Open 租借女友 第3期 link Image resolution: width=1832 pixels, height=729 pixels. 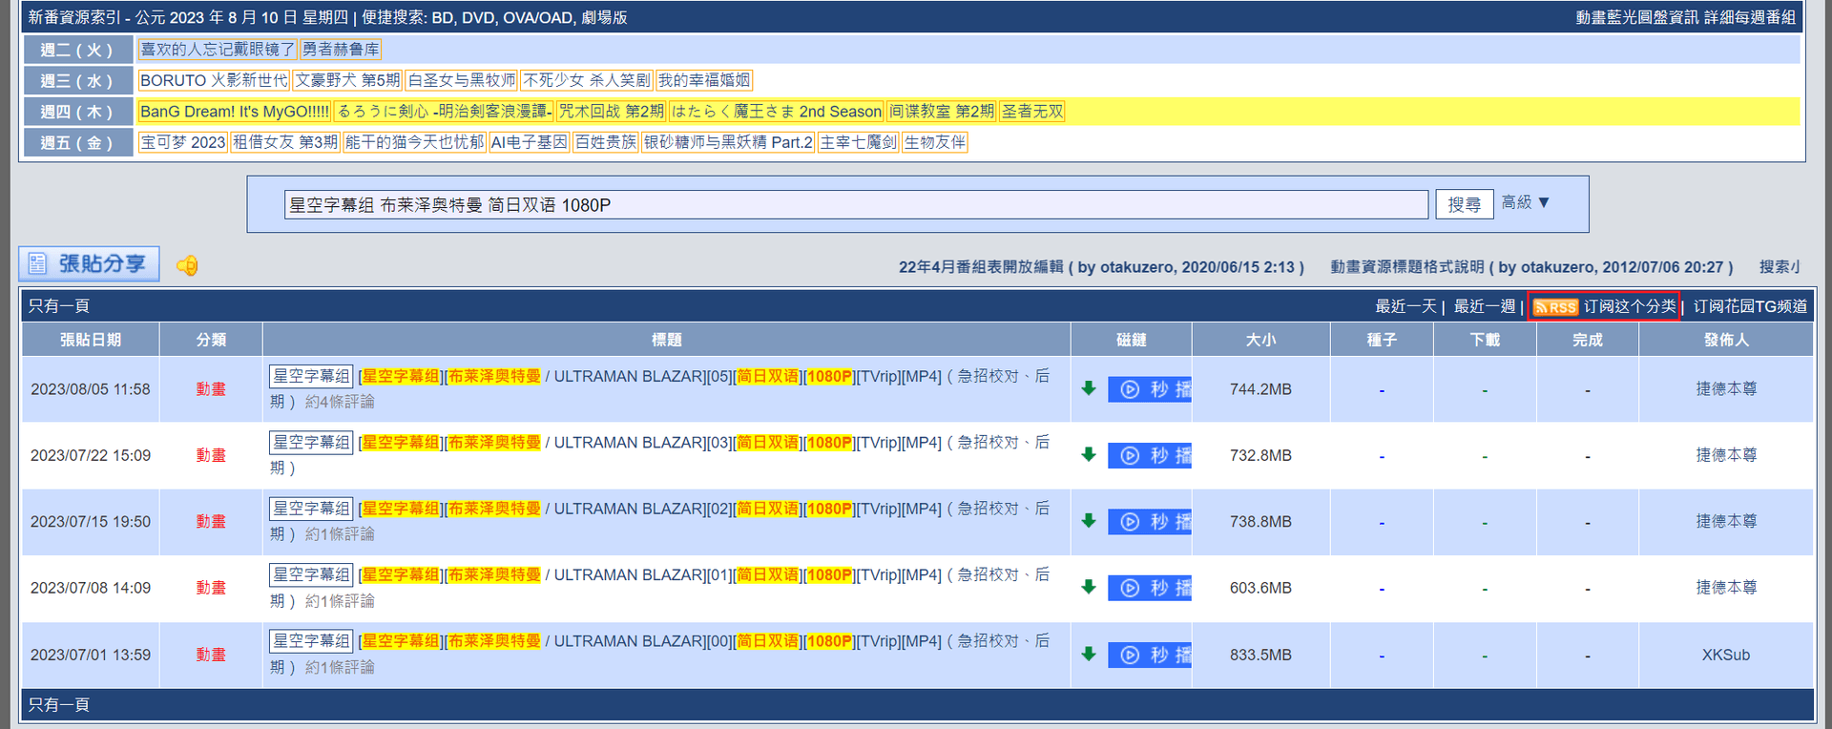[x=285, y=142]
